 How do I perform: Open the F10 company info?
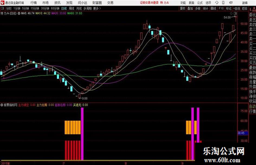click(x=221, y=8)
